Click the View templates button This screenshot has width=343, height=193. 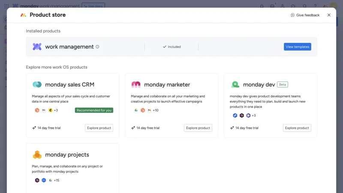[297, 47]
